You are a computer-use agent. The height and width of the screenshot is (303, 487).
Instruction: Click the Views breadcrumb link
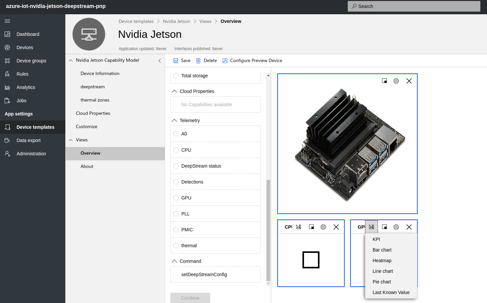click(x=205, y=21)
